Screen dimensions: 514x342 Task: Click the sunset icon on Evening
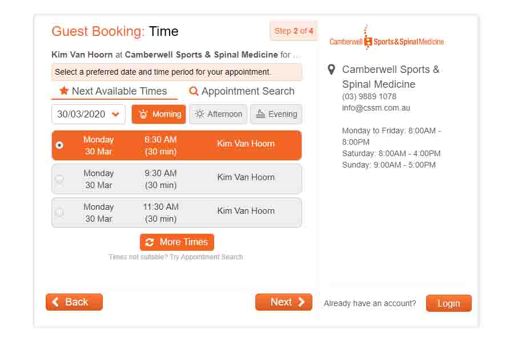(260, 114)
